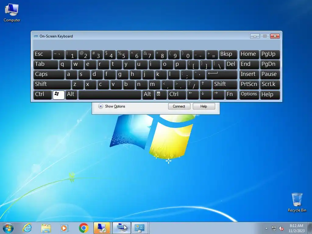Launch Internet Explorer from taskbar
Screen dimensions: 312x234
tap(27, 228)
